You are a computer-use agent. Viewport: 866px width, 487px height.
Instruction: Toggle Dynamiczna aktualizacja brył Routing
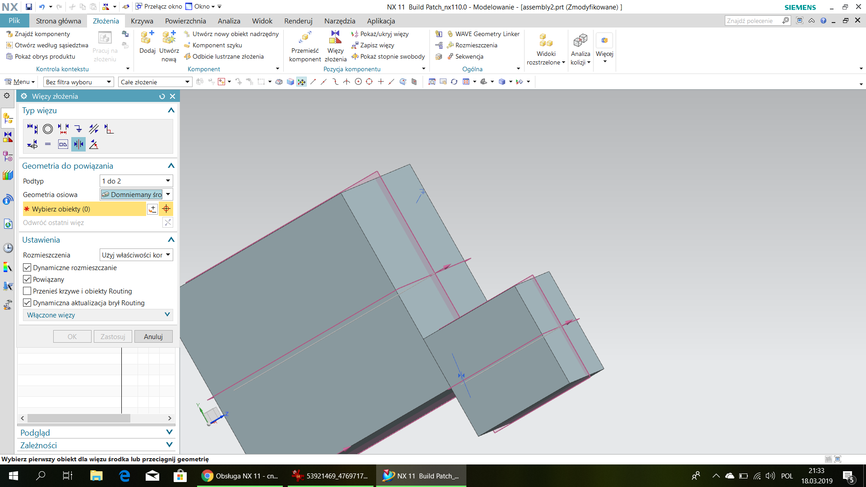[27, 303]
